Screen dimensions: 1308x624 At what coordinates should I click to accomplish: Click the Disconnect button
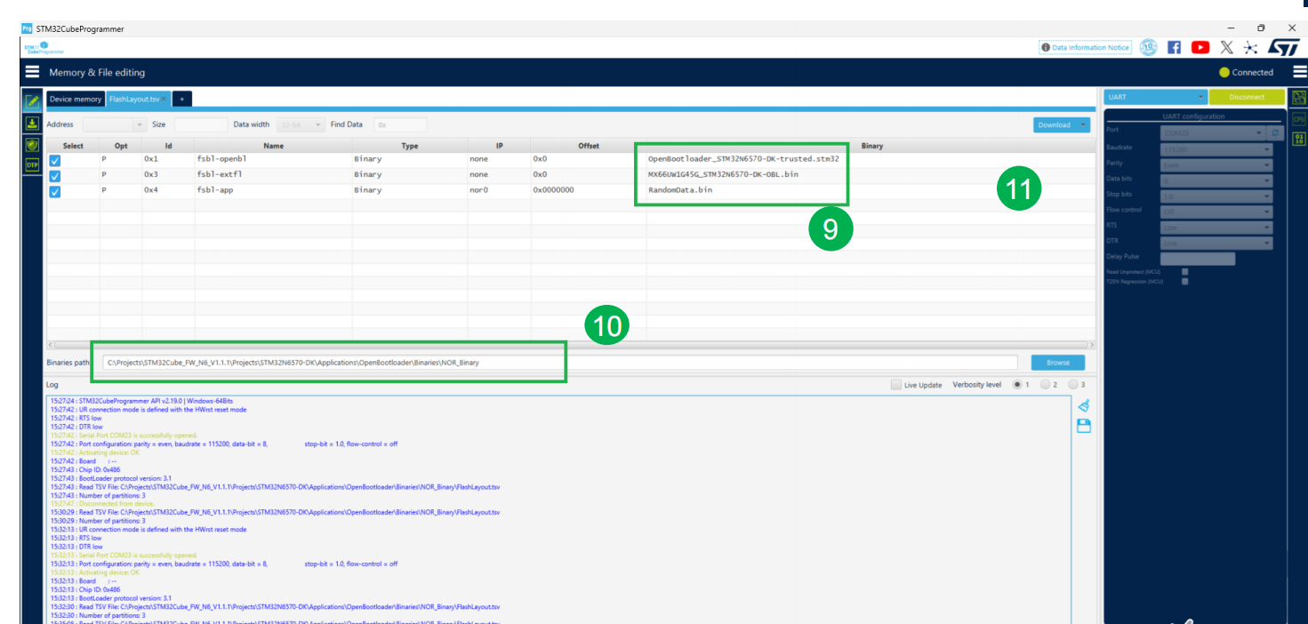pos(1246,97)
